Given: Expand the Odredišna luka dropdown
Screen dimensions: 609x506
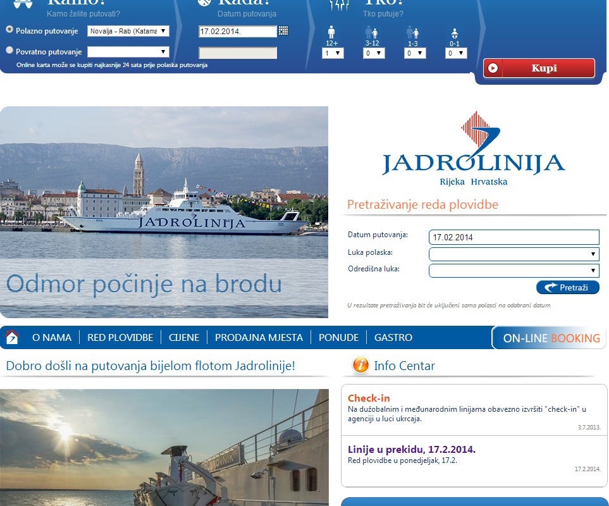Looking at the screenshot, I should (514, 271).
